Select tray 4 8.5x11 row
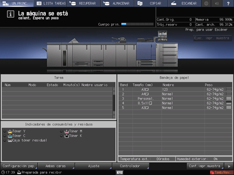 pos(175,103)
